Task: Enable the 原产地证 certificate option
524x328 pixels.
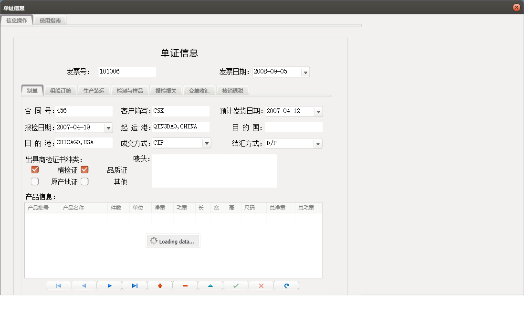Action: (34, 181)
